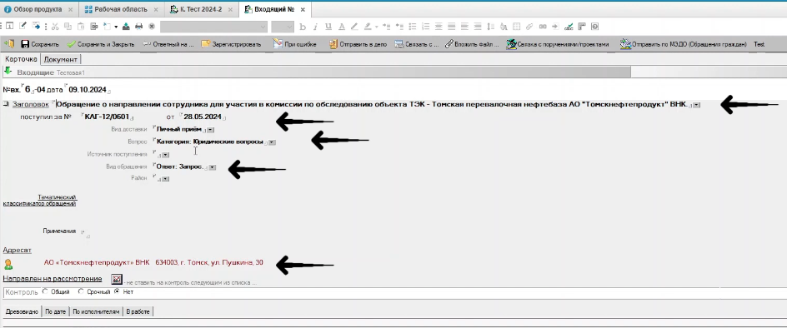This screenshot has height=328, width=787.
Task: Click Сохранить и Закрыть checkmark button
Action: click(x=101, y=44)
